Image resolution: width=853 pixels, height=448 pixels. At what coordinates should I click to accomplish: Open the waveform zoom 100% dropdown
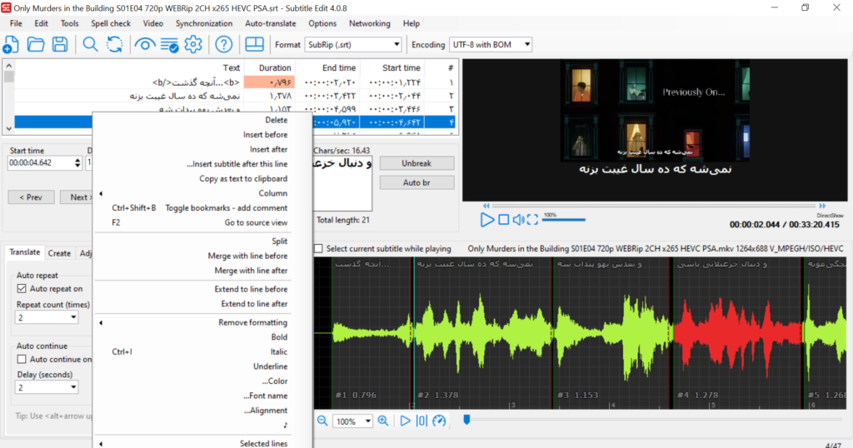(353, 421)
